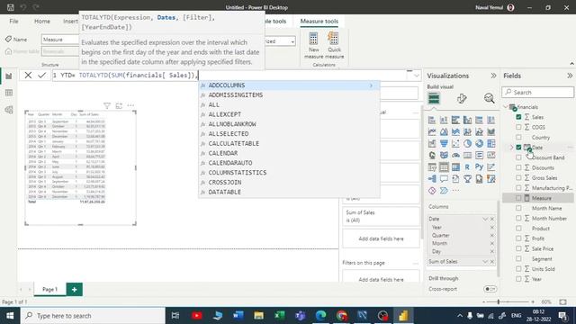
Task: Check the Country field checkbox
Action: pos(518,137)
